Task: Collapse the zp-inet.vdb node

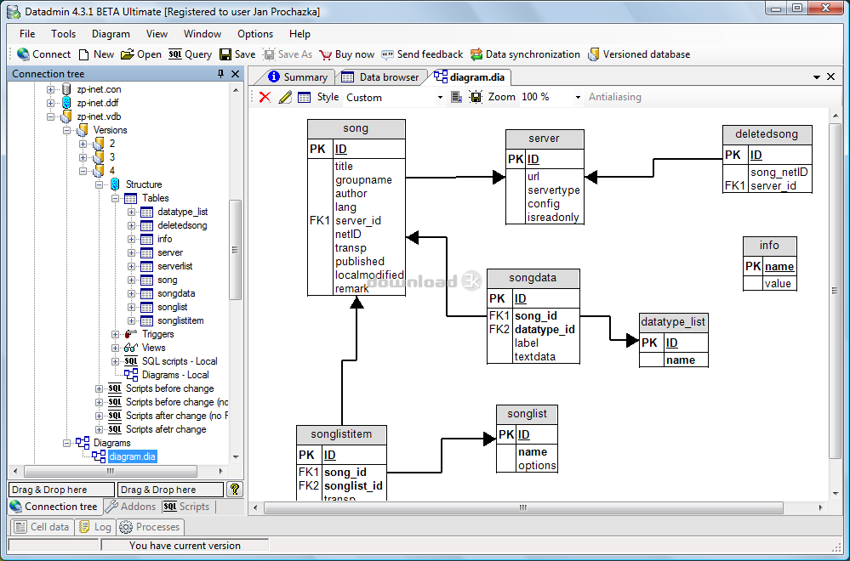Action: (x=50, y=116)
